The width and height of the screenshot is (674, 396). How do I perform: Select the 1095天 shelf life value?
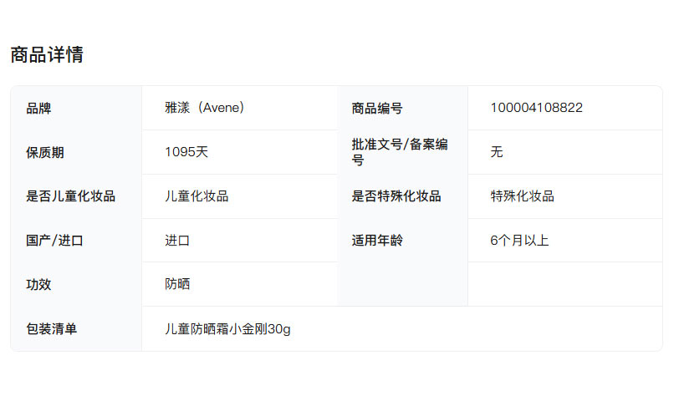point(186,152)
